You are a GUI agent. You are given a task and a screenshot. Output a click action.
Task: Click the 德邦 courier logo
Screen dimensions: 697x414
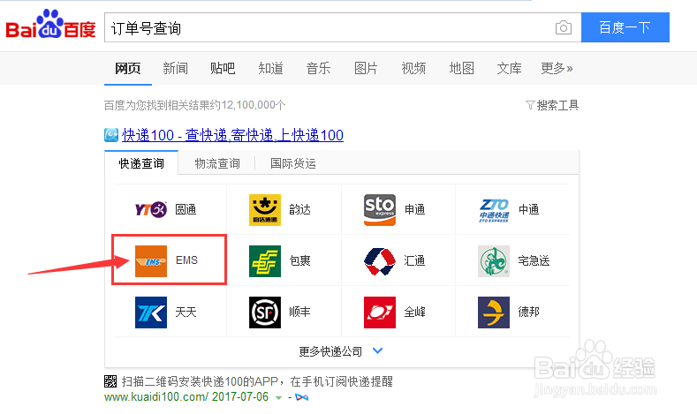[494, 312]
